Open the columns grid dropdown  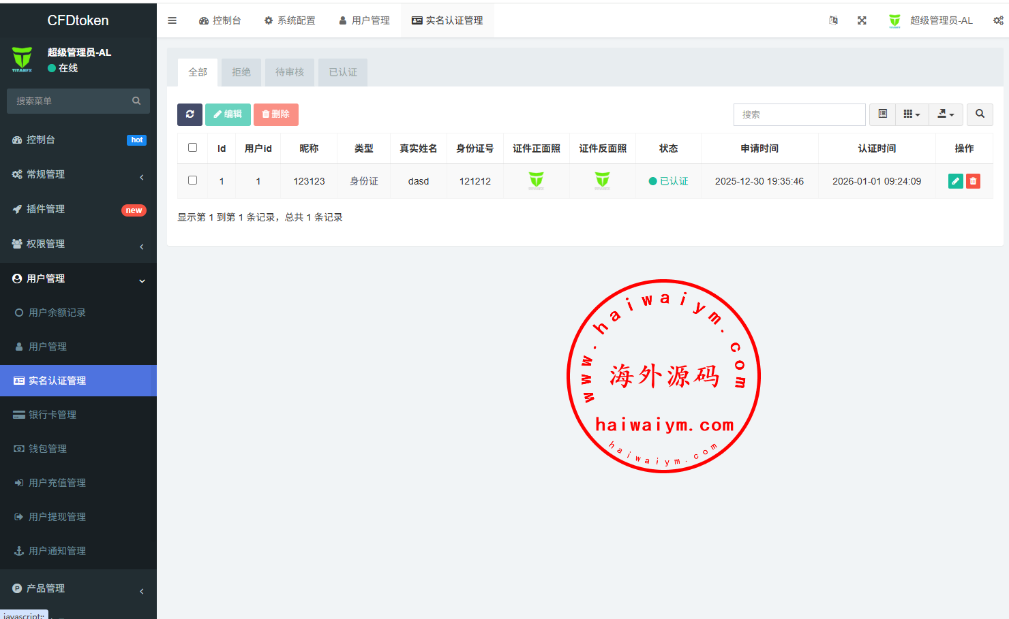[x=912, y=114]
